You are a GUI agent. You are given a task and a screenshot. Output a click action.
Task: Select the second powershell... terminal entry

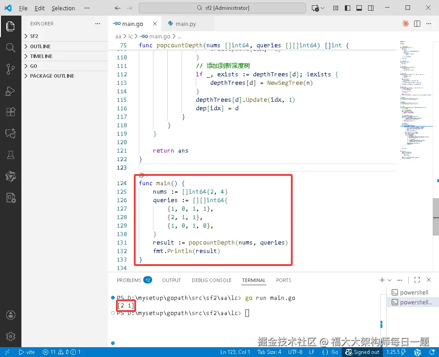point(412,303)
